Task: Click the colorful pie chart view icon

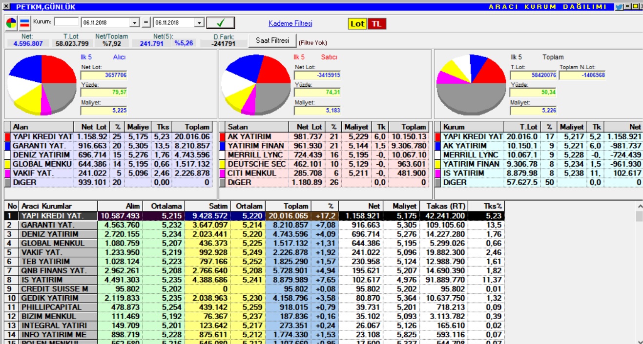Action: (x=11, y=23)
